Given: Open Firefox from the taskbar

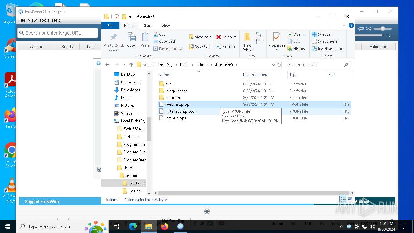Looking at the screenshot, I should pos(165,227).
